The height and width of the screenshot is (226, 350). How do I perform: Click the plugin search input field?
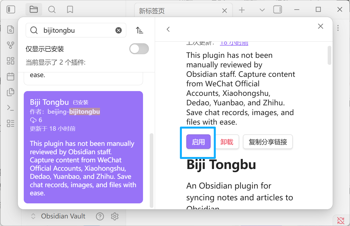pyautogui.click(x=76, y=30)
